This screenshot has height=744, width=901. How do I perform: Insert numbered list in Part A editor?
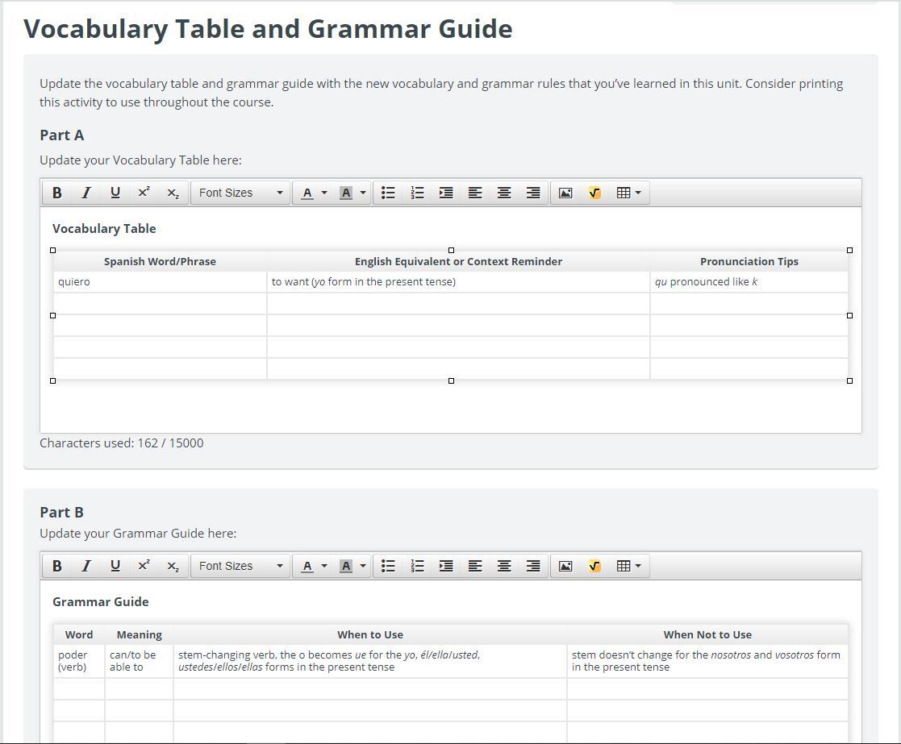[417, 193]
